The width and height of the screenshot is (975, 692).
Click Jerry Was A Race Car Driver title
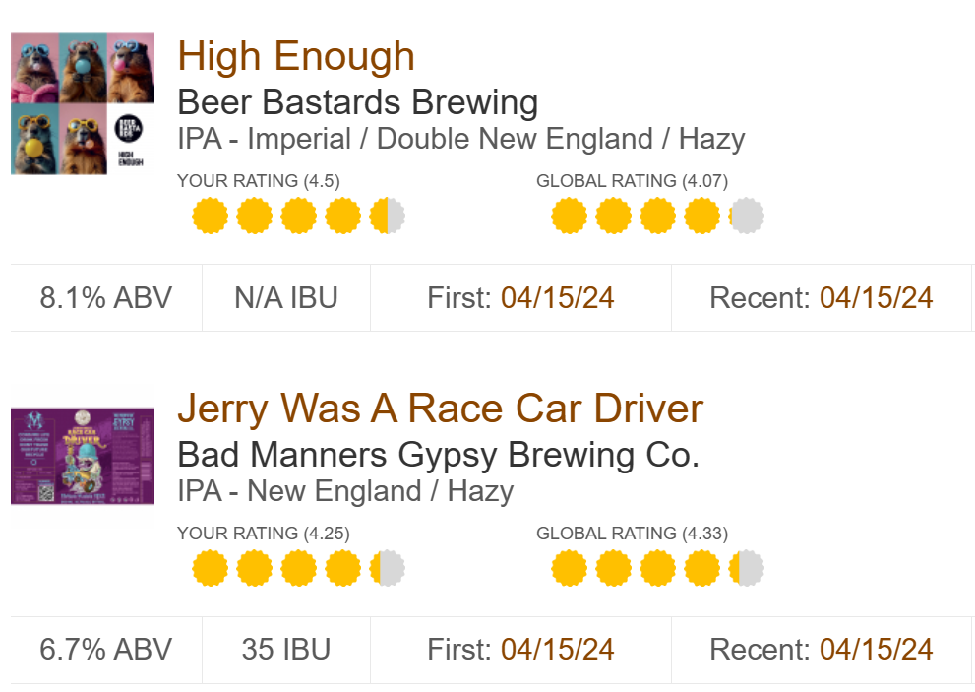click(440, 408)
